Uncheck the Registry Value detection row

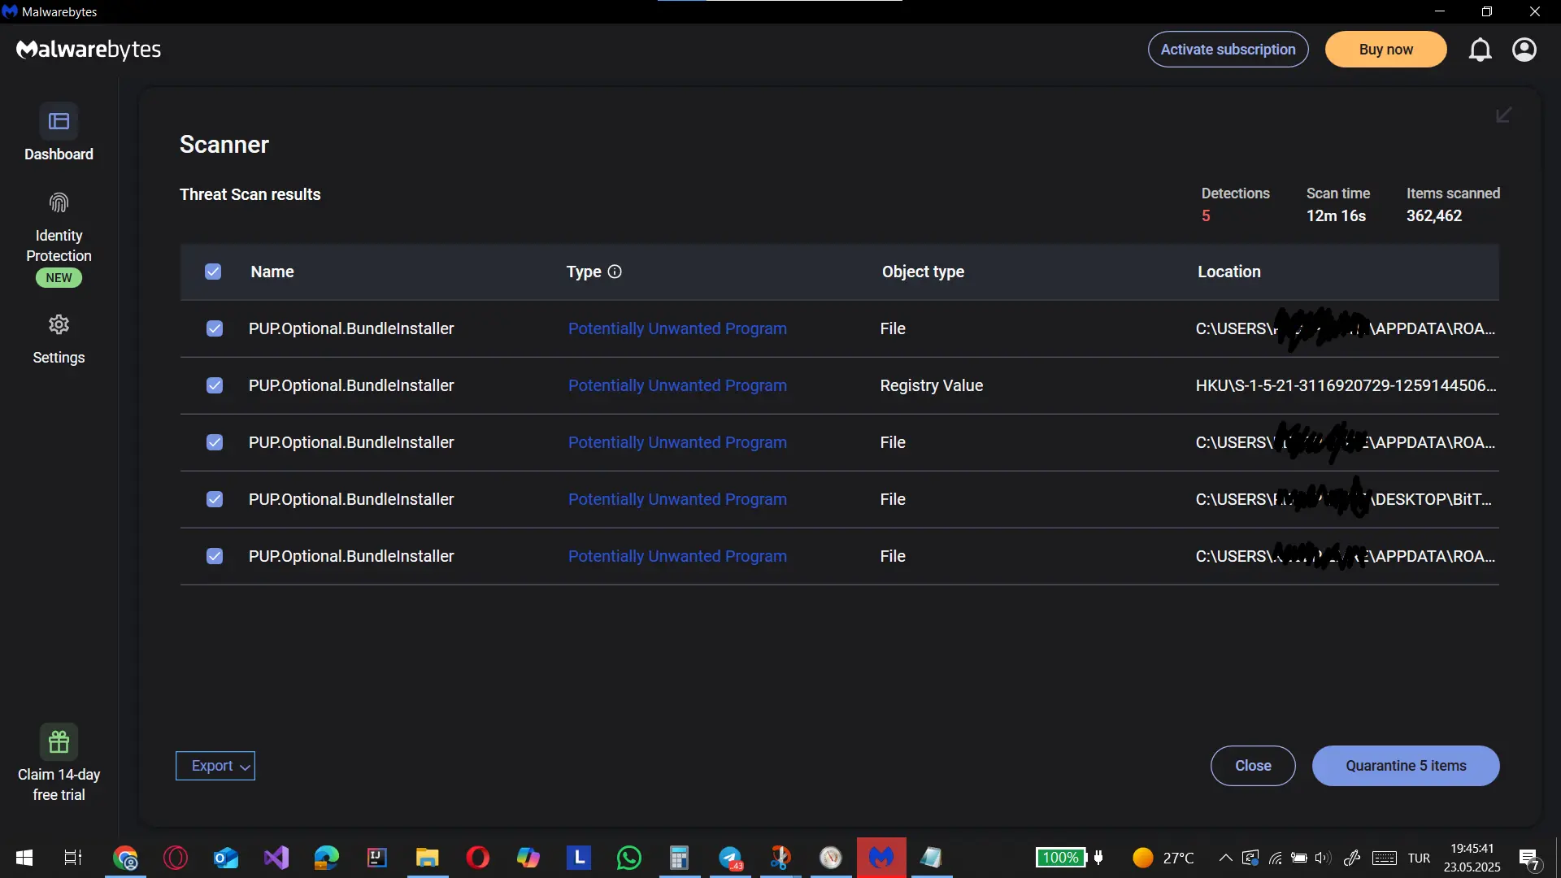[x=215, y=385]
